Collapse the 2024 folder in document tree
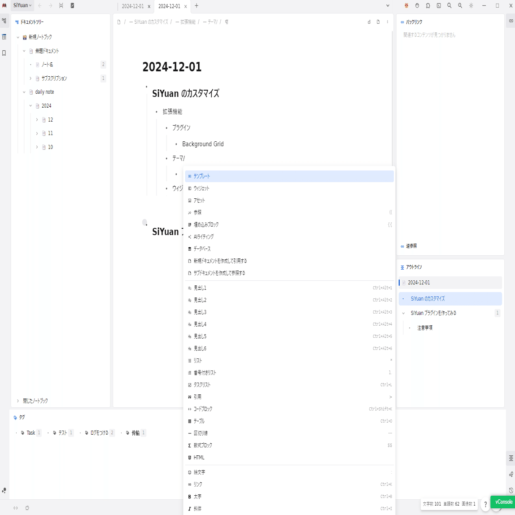The image size is (515, 515). tap(31, 106)
